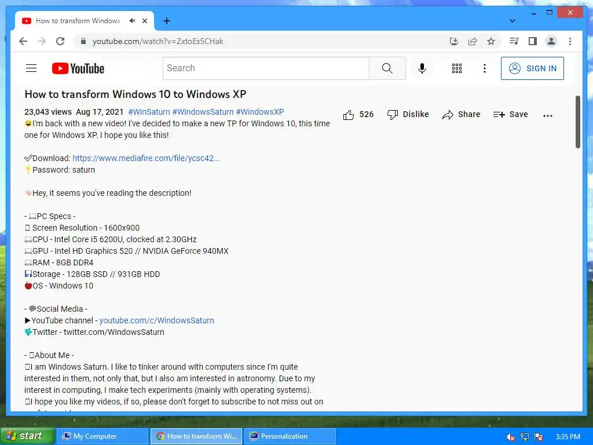Open the media controls icon in Chrome toolbar
This screenshot has width=593, height=445.
click(514, 41)
